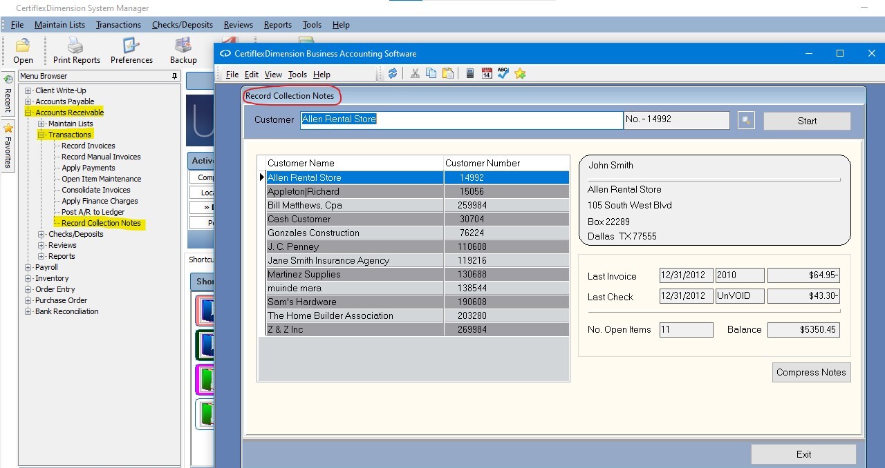885x468 pixels.
Task: Expand the Payroll tree node
Action: [28, 267]
